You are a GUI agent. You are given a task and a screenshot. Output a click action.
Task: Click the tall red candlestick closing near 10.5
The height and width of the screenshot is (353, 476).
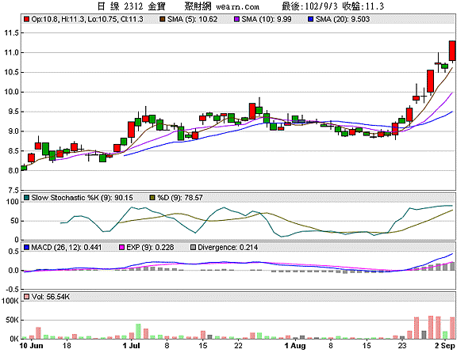[430, 82]
